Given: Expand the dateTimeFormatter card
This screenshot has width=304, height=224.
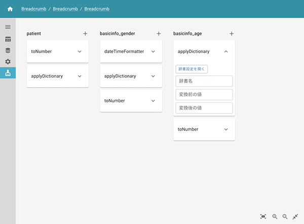Looking at the screenshot, I should point(153,51).
